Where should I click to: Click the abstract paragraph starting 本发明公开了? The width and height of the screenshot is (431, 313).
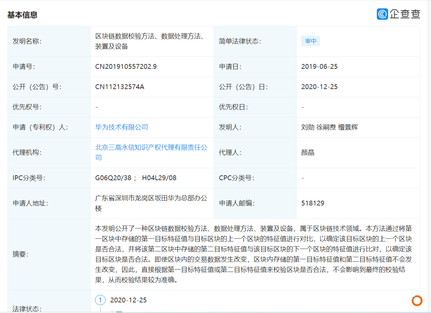click(253, 254)
